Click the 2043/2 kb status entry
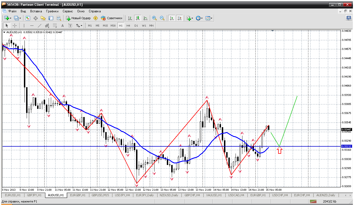The width and height of the screenshot is (354, 205). pos(329,202)
